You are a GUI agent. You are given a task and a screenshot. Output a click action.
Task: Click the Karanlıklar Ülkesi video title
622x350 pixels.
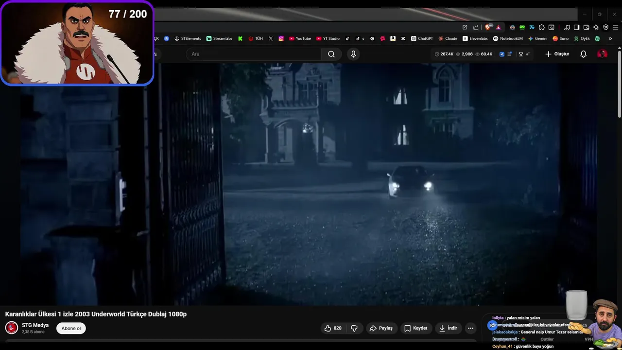pos(96,314)
